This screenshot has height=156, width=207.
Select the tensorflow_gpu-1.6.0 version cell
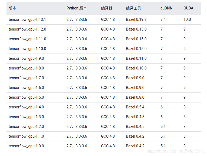click(26, 88)
